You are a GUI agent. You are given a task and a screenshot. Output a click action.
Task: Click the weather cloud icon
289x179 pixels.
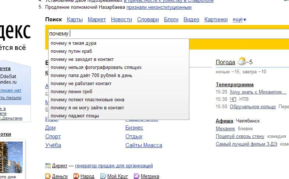click(x=242, y=61)
